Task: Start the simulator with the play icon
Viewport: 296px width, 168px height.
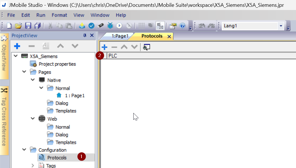Action: click(x=119, y=26)
